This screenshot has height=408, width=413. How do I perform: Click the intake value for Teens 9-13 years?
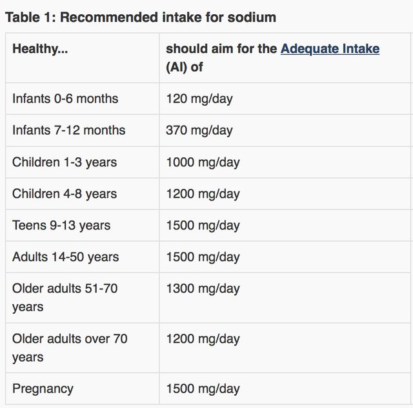pos(203,225)
